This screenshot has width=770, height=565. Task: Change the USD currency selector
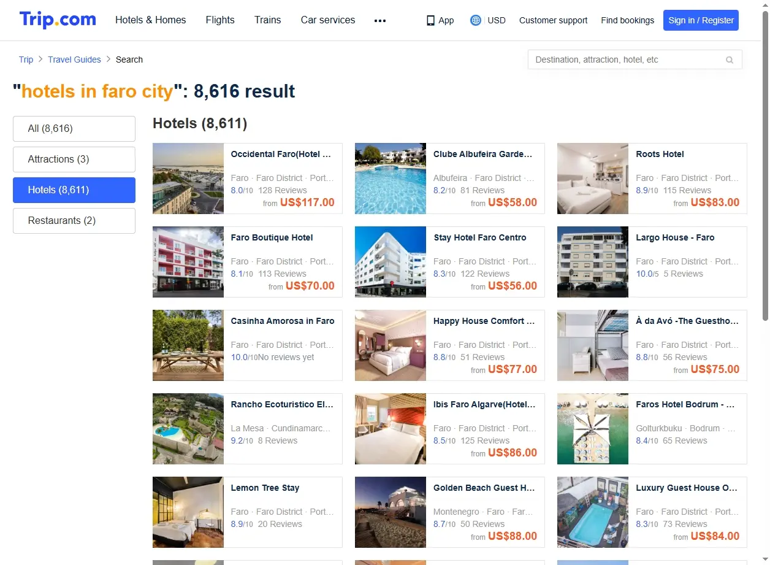(497, 20)
